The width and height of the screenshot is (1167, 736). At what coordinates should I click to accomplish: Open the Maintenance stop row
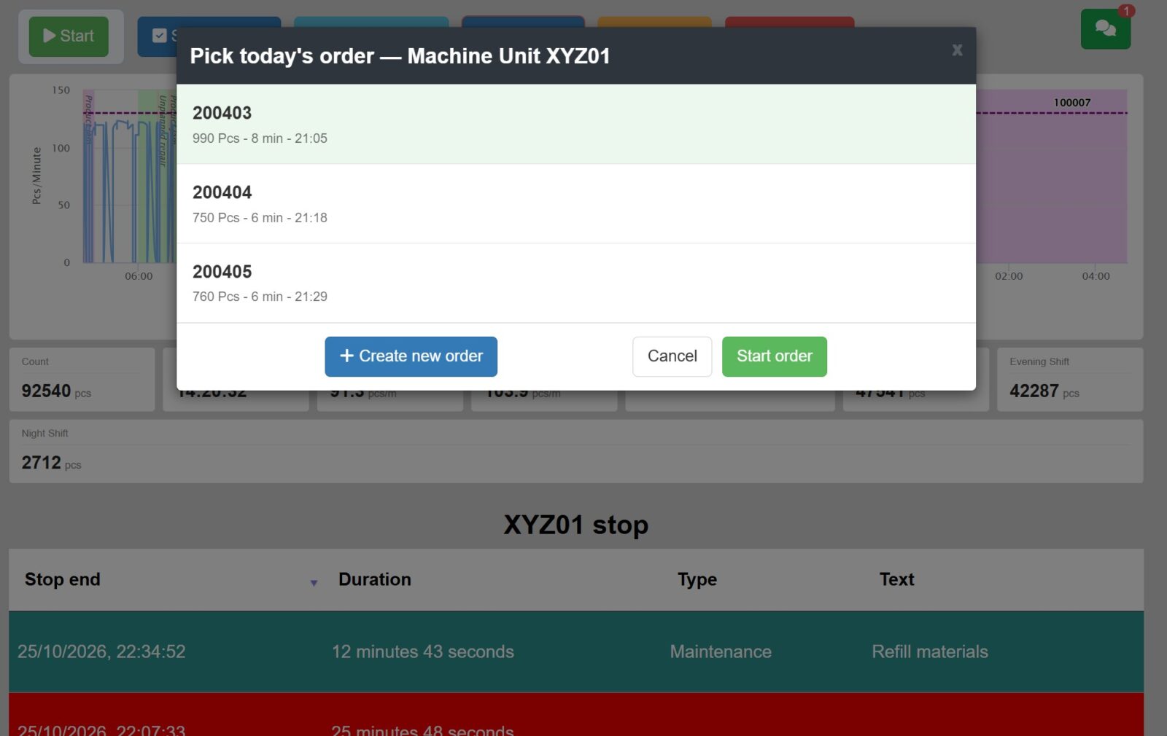click(575, 651)
